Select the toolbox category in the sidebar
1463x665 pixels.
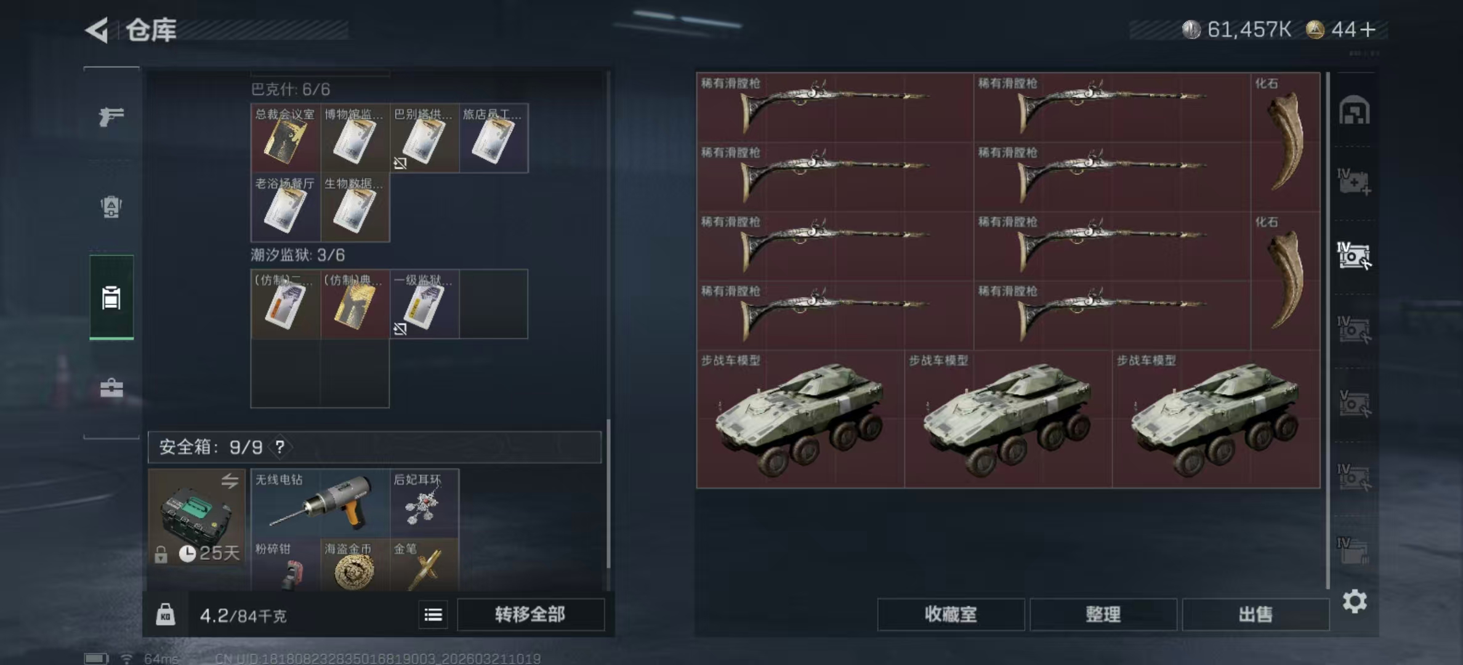(111, 388)
